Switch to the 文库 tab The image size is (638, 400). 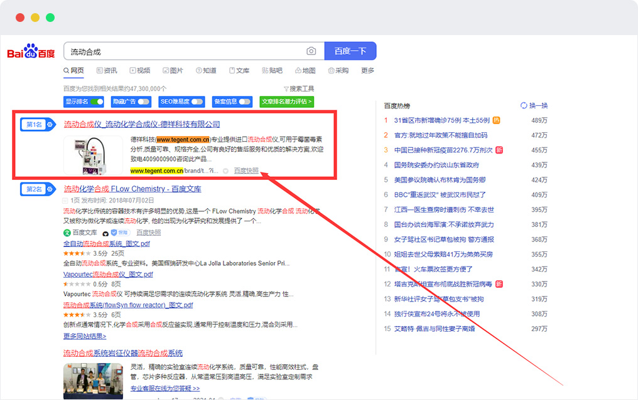pyautogui.click(x=239, y=71)
